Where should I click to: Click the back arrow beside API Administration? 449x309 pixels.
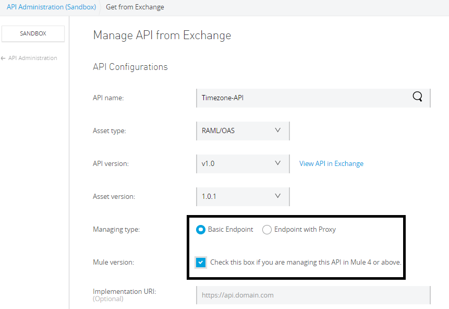coord(4,58)
